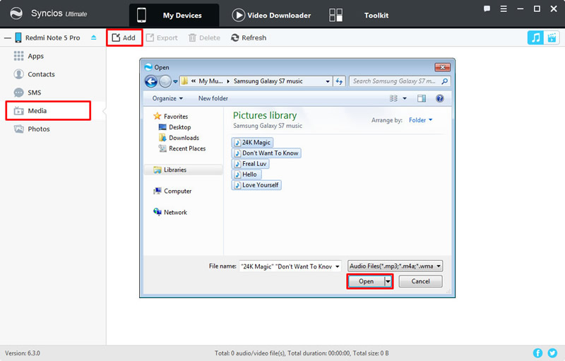The image size is (565, 361).
Task: Expand the view options dropdown arrow
Action: point(405,98)
